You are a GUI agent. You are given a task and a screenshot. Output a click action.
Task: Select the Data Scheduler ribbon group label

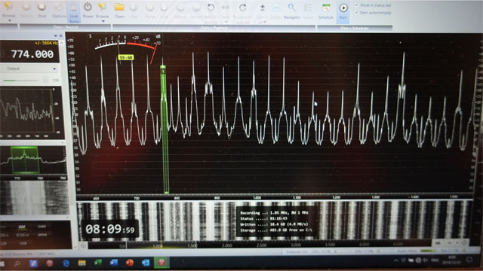pos(354,29)
